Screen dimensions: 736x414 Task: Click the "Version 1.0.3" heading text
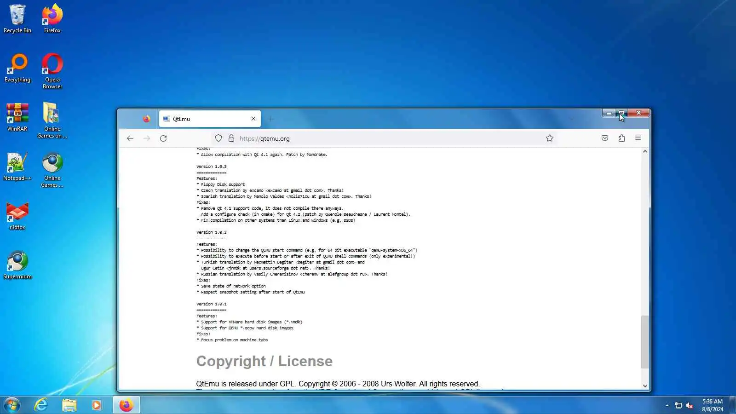pos(212,167)
